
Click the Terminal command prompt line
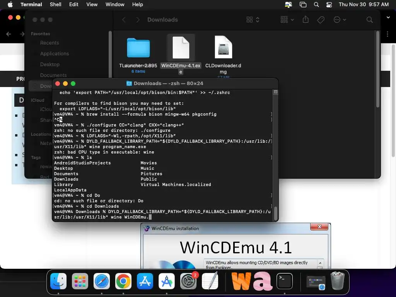pyautogui.click(x=162, y=214)
